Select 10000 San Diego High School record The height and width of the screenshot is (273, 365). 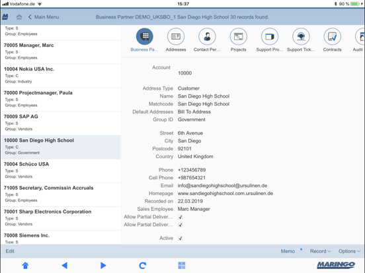coord(61,147)
